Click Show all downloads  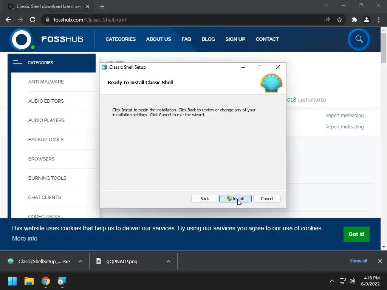358,261
